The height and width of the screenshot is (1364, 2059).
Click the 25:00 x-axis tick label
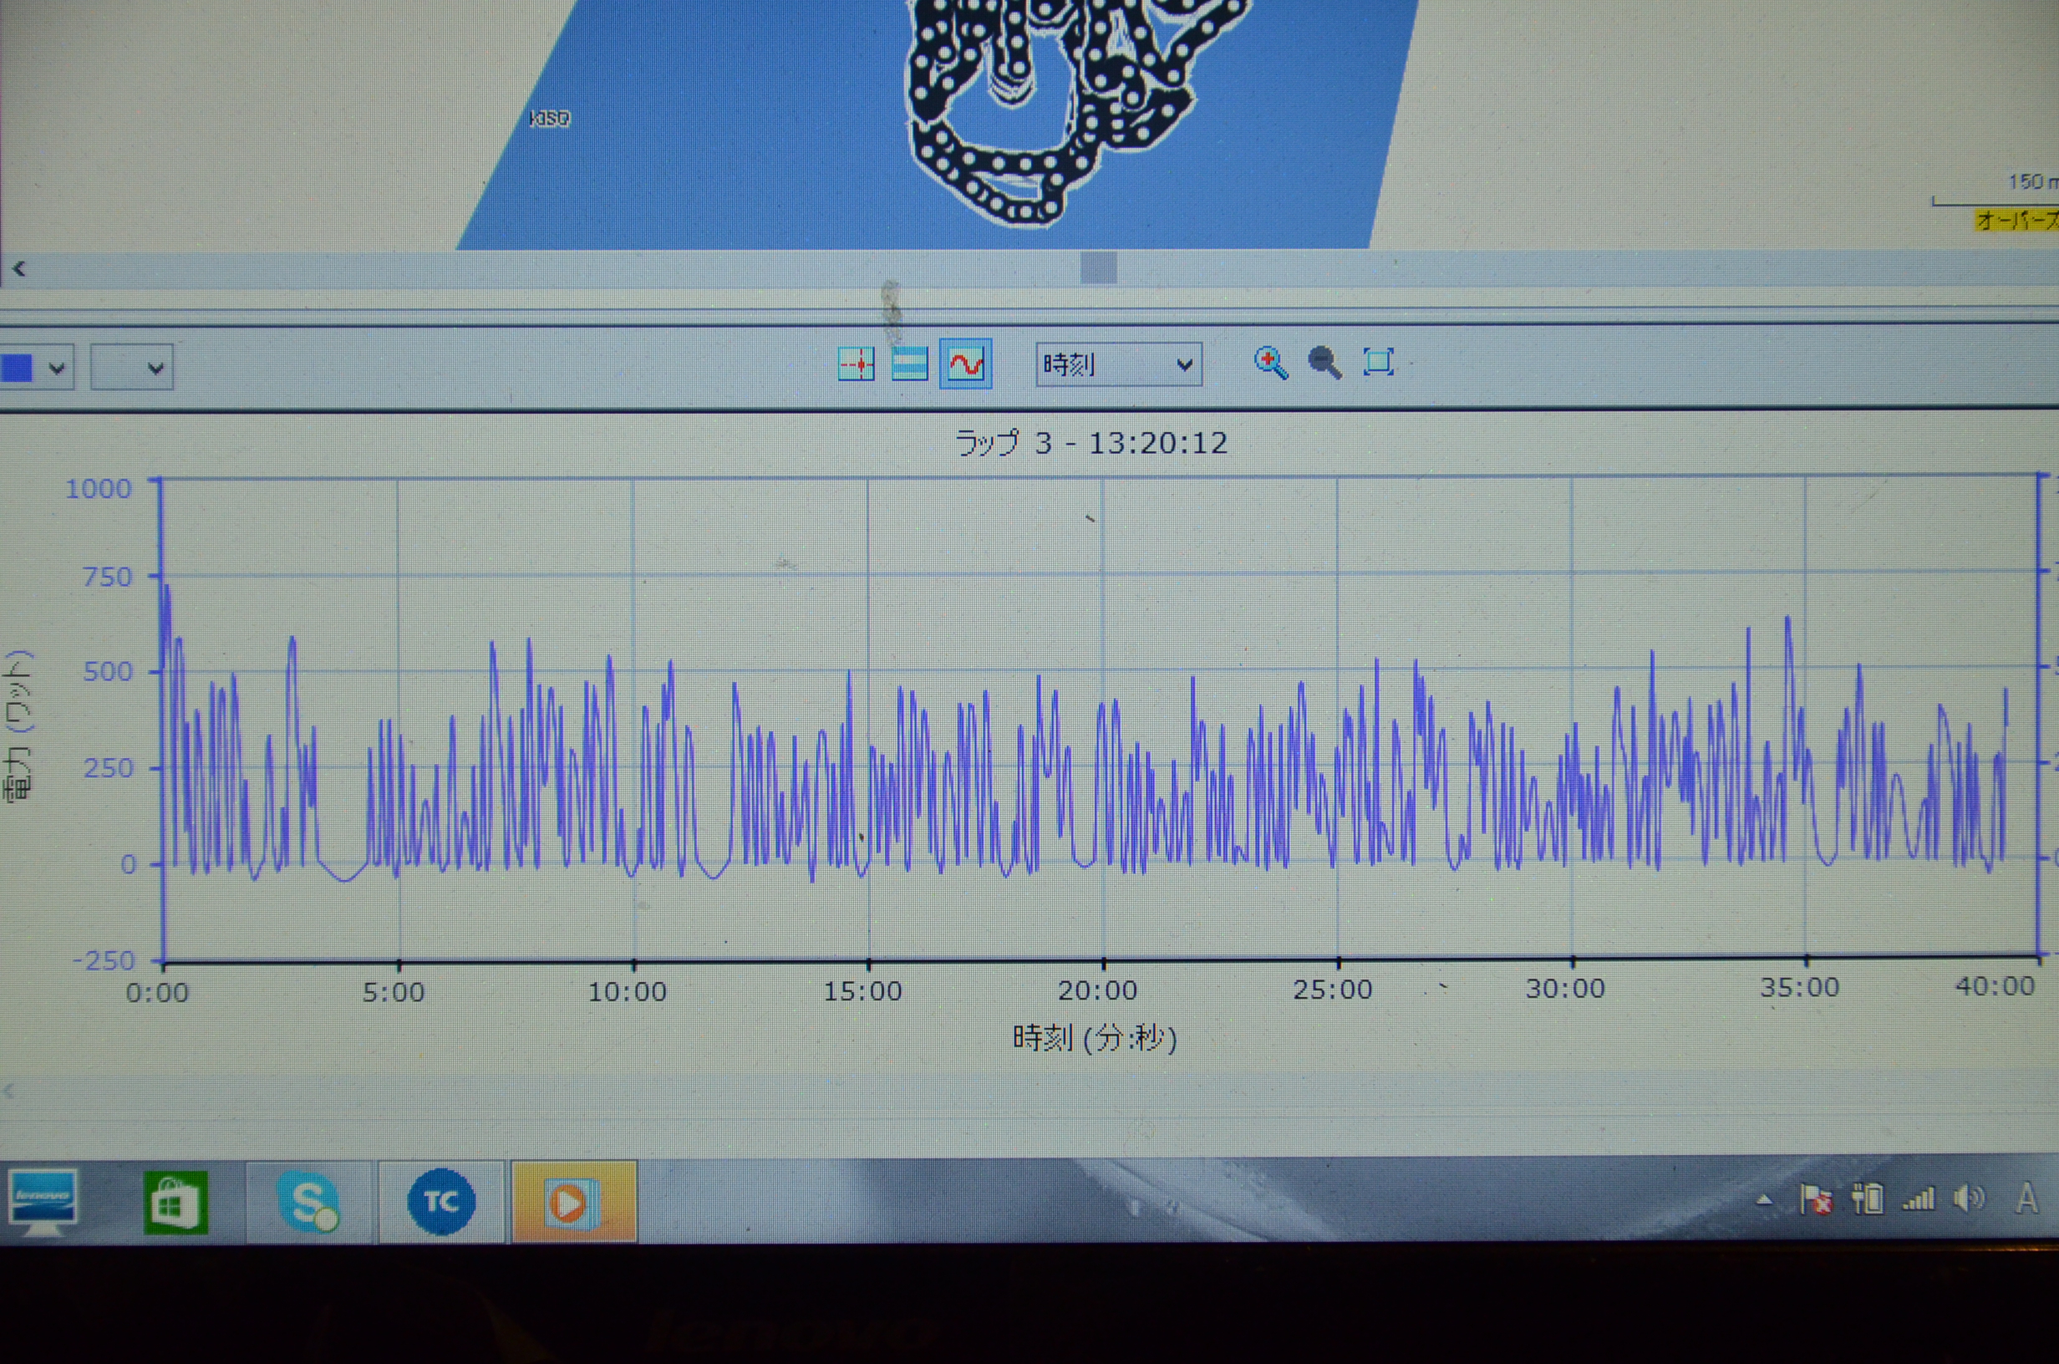click(x=1332, y=989)
